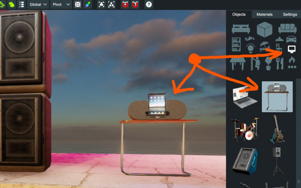The image size is (301, 188).
Task: Choose the laptop object thumbnail
Action: tap(245, 97)
